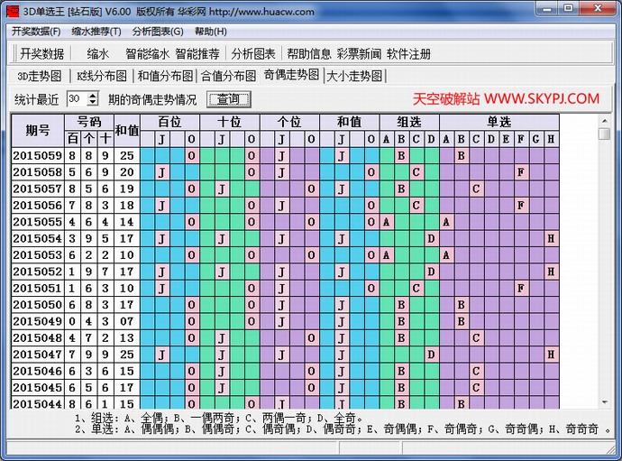622x461 pixels.
Task: Switch to the 3D走势图 tab
Action: tap(40, 76)
